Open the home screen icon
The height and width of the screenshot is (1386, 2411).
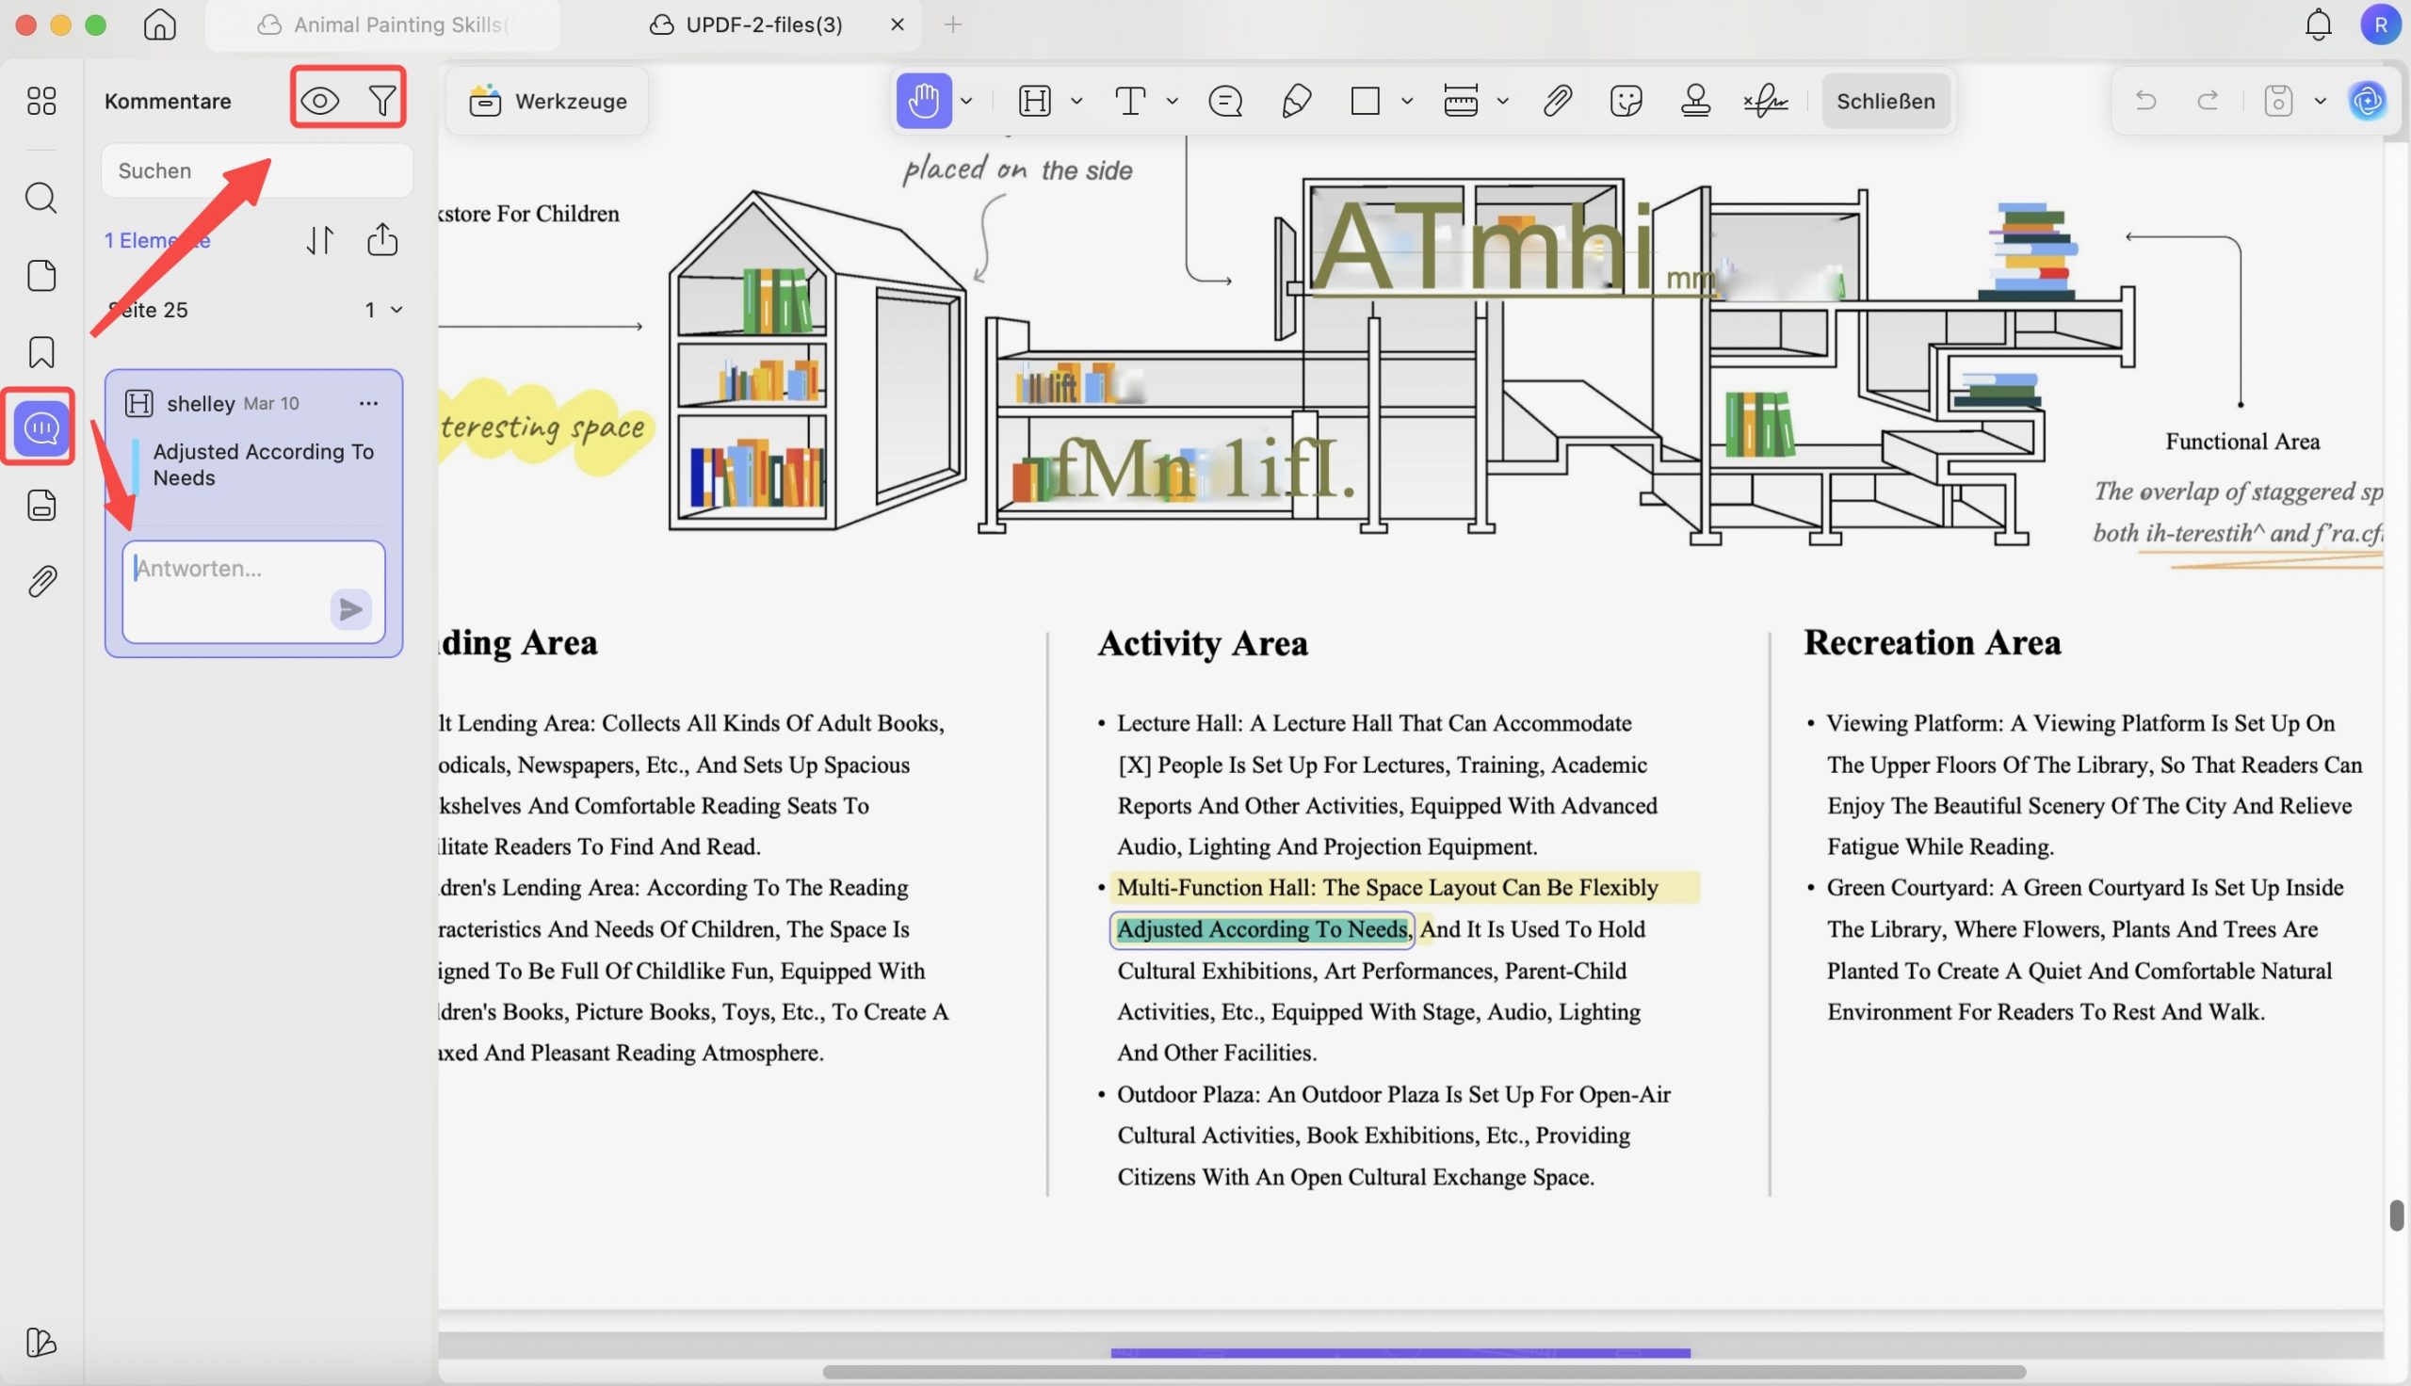point(160,24)
